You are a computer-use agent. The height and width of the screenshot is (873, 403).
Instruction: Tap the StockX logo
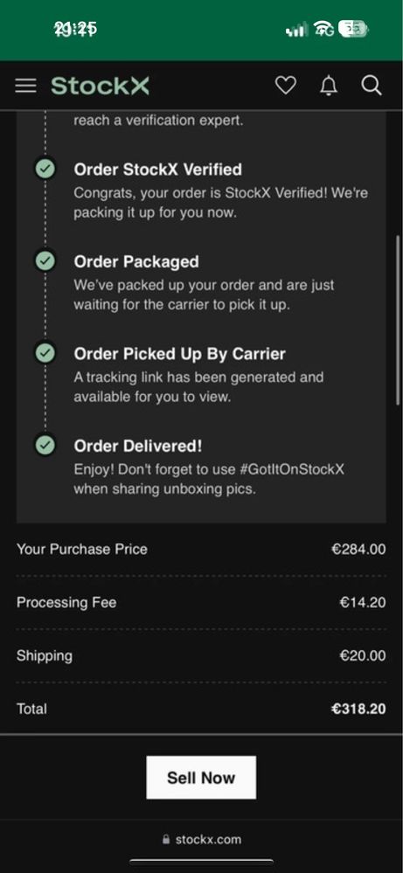point(101,86)
